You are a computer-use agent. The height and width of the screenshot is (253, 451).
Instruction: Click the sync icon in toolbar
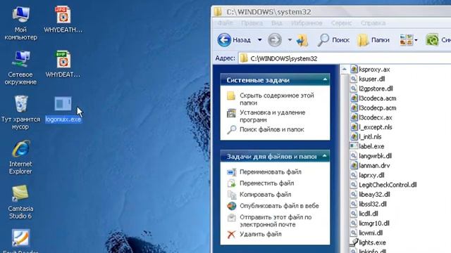pos(432,40)
